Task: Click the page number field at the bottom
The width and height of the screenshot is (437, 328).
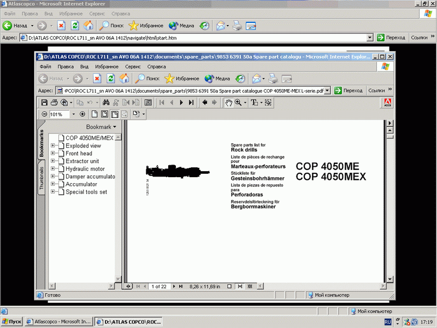Action: tap(159, 286)
